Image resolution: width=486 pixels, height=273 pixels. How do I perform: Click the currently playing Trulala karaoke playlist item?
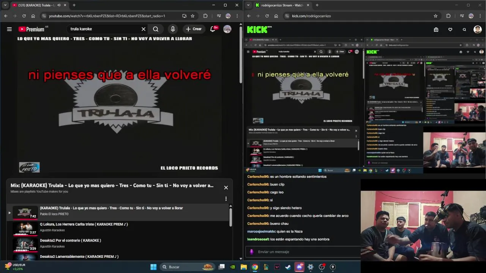coord(118,212)
